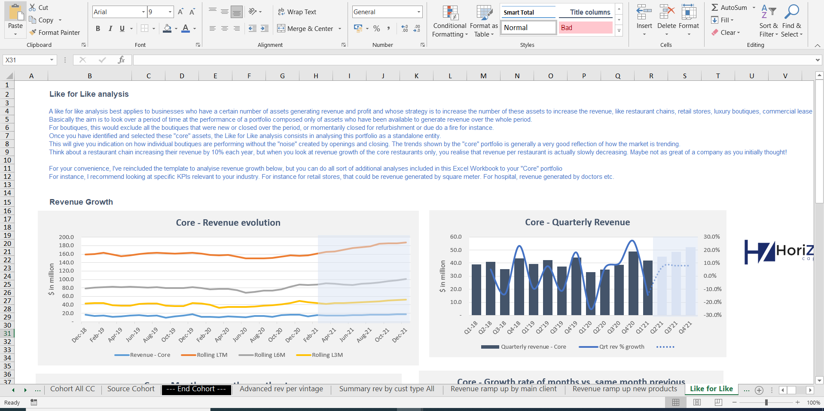Click Decrease Decimal icon
Image resolution: width=824 pixels, height=411 pixels.
417,28
